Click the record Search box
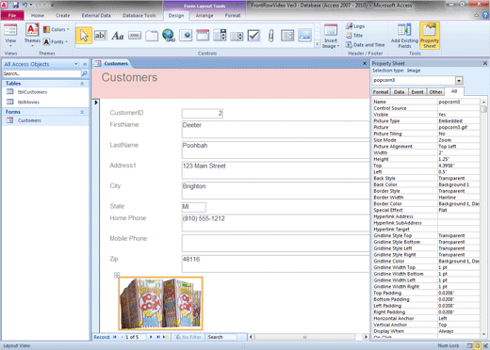The height and width of the screenshot is (350, 490). tap(221, 337)
